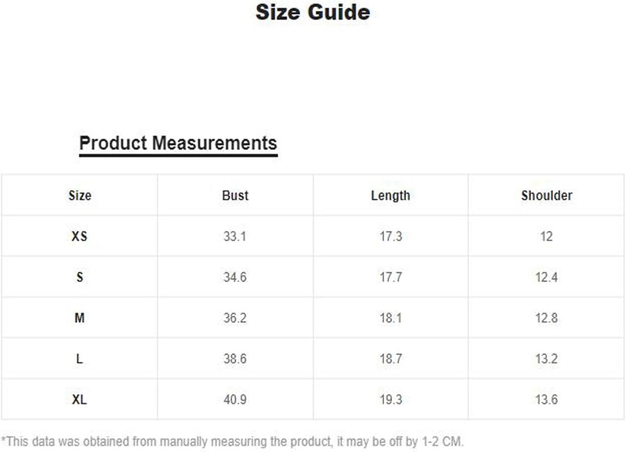Click the Length column header

point(391,196)
